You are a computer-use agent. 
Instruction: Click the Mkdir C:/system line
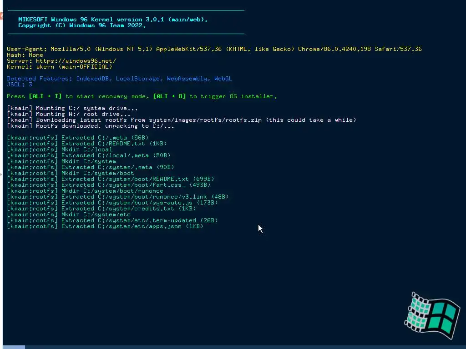click(61, 161)
